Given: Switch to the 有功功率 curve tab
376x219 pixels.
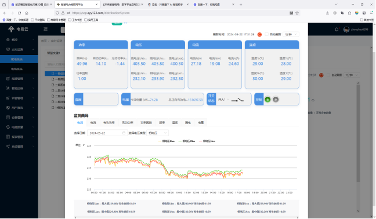Looking at the screenshot, I should point(109,123).
